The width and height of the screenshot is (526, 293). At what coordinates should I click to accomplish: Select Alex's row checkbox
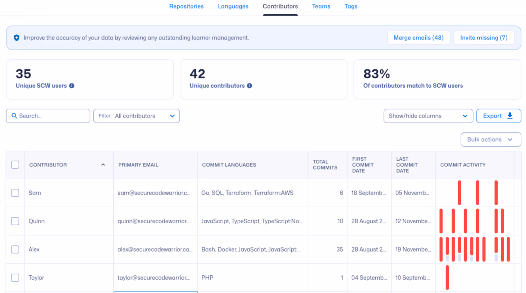(15, 249)
